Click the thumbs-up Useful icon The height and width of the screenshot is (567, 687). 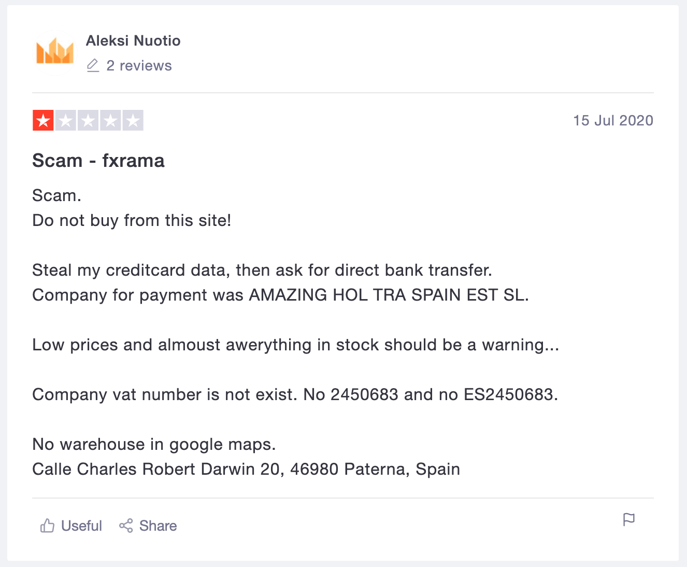[47, 526]
